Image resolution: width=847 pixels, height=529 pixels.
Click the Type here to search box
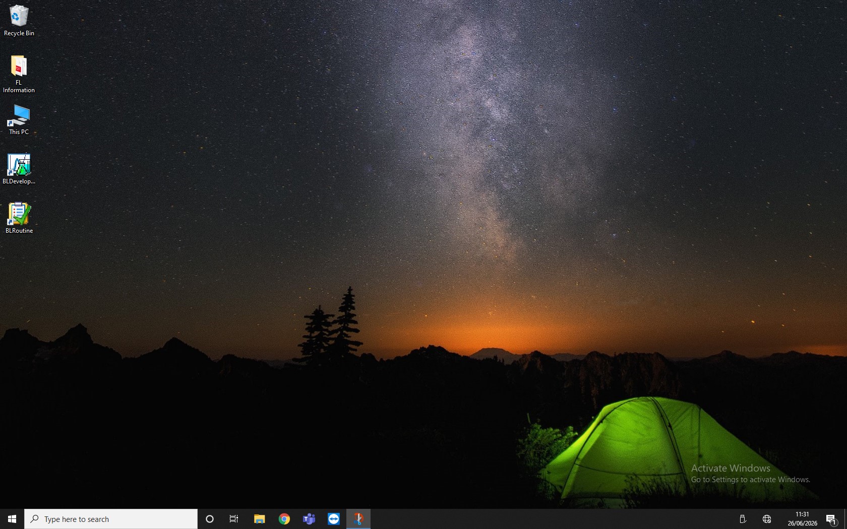[x=111, y=519]
